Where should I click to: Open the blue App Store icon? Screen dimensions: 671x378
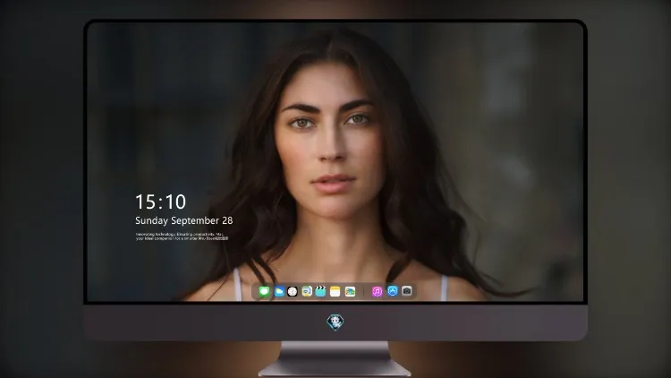click(x=393, y=291)
